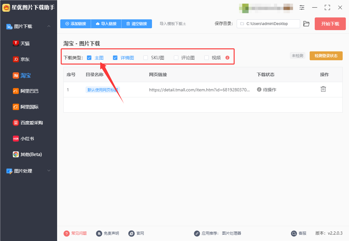Screen dimensions: 349x241
Task: Click the red info icon beside 视频
Action: 227,58
